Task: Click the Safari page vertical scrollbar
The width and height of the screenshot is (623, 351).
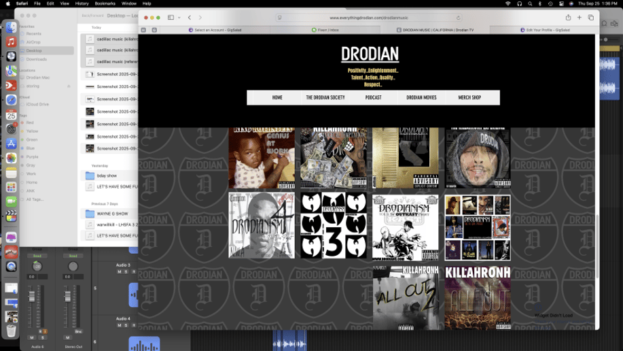Action: tap(597, 247)
